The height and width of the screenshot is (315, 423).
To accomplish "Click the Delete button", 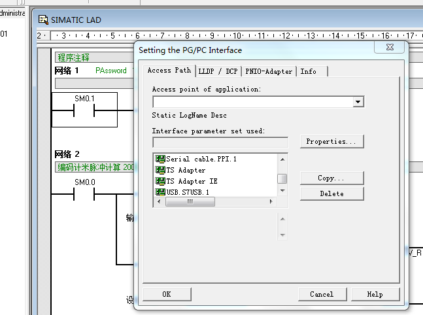I will tap(332, 193).
